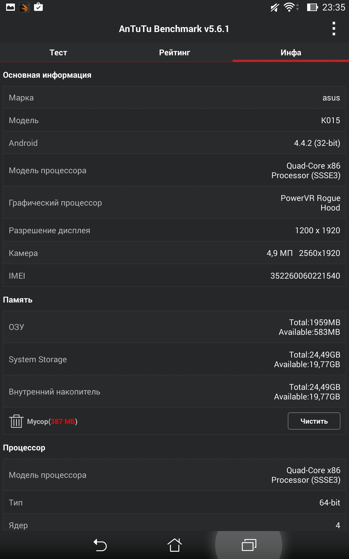Select the IMEI row
The height and width of the screenshot is (559, 349).
(x=174, y=275)
